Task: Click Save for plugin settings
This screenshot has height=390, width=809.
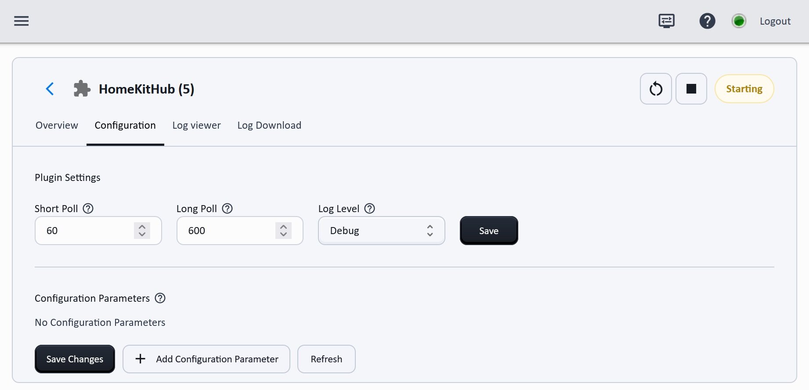Action: click(489, 231)
